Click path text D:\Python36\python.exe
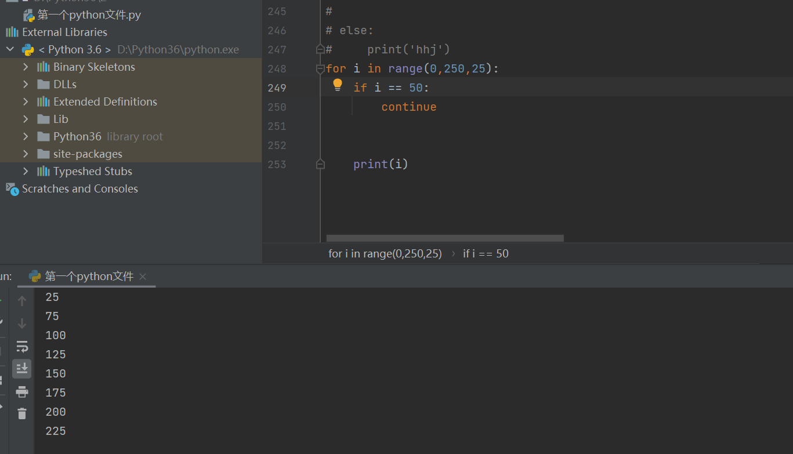Viewport: 793px width, 454px height. point(178,50)
